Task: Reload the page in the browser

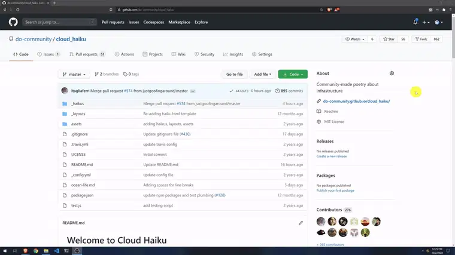Action: click(18, 10)
